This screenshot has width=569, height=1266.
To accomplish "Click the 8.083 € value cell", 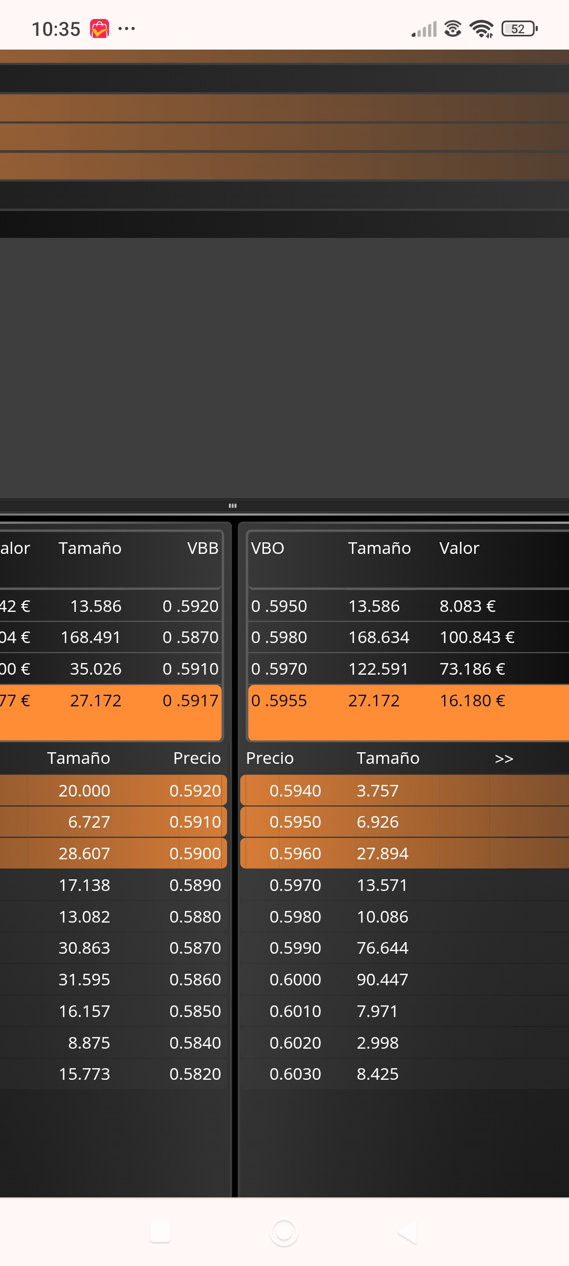I will (468, 606).
